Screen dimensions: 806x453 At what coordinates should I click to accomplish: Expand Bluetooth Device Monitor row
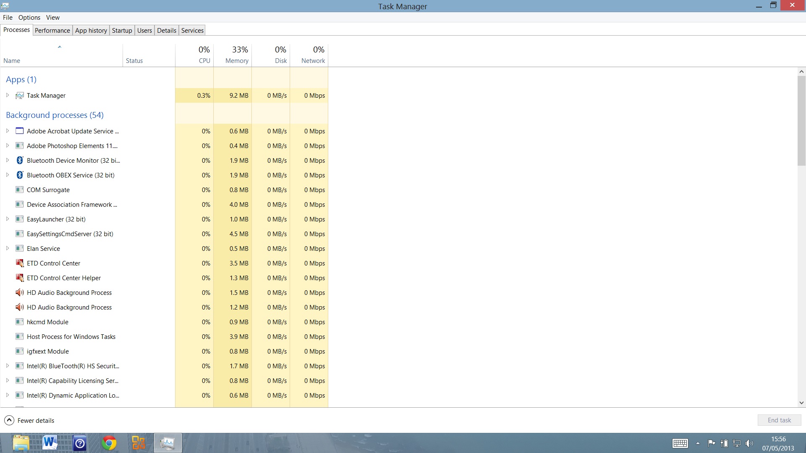pos(8,160)
